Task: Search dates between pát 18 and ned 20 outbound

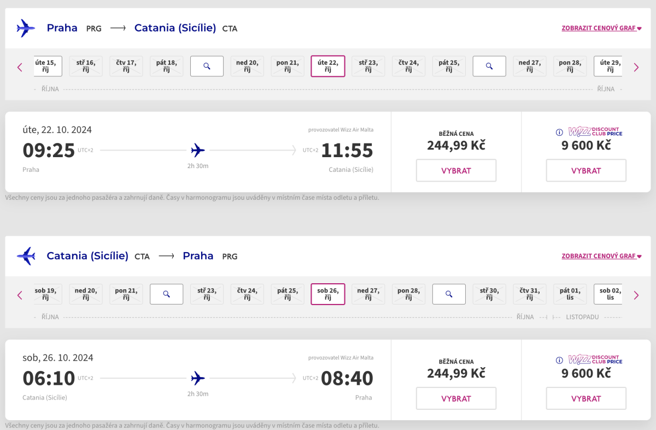Action: pos(207,66)
